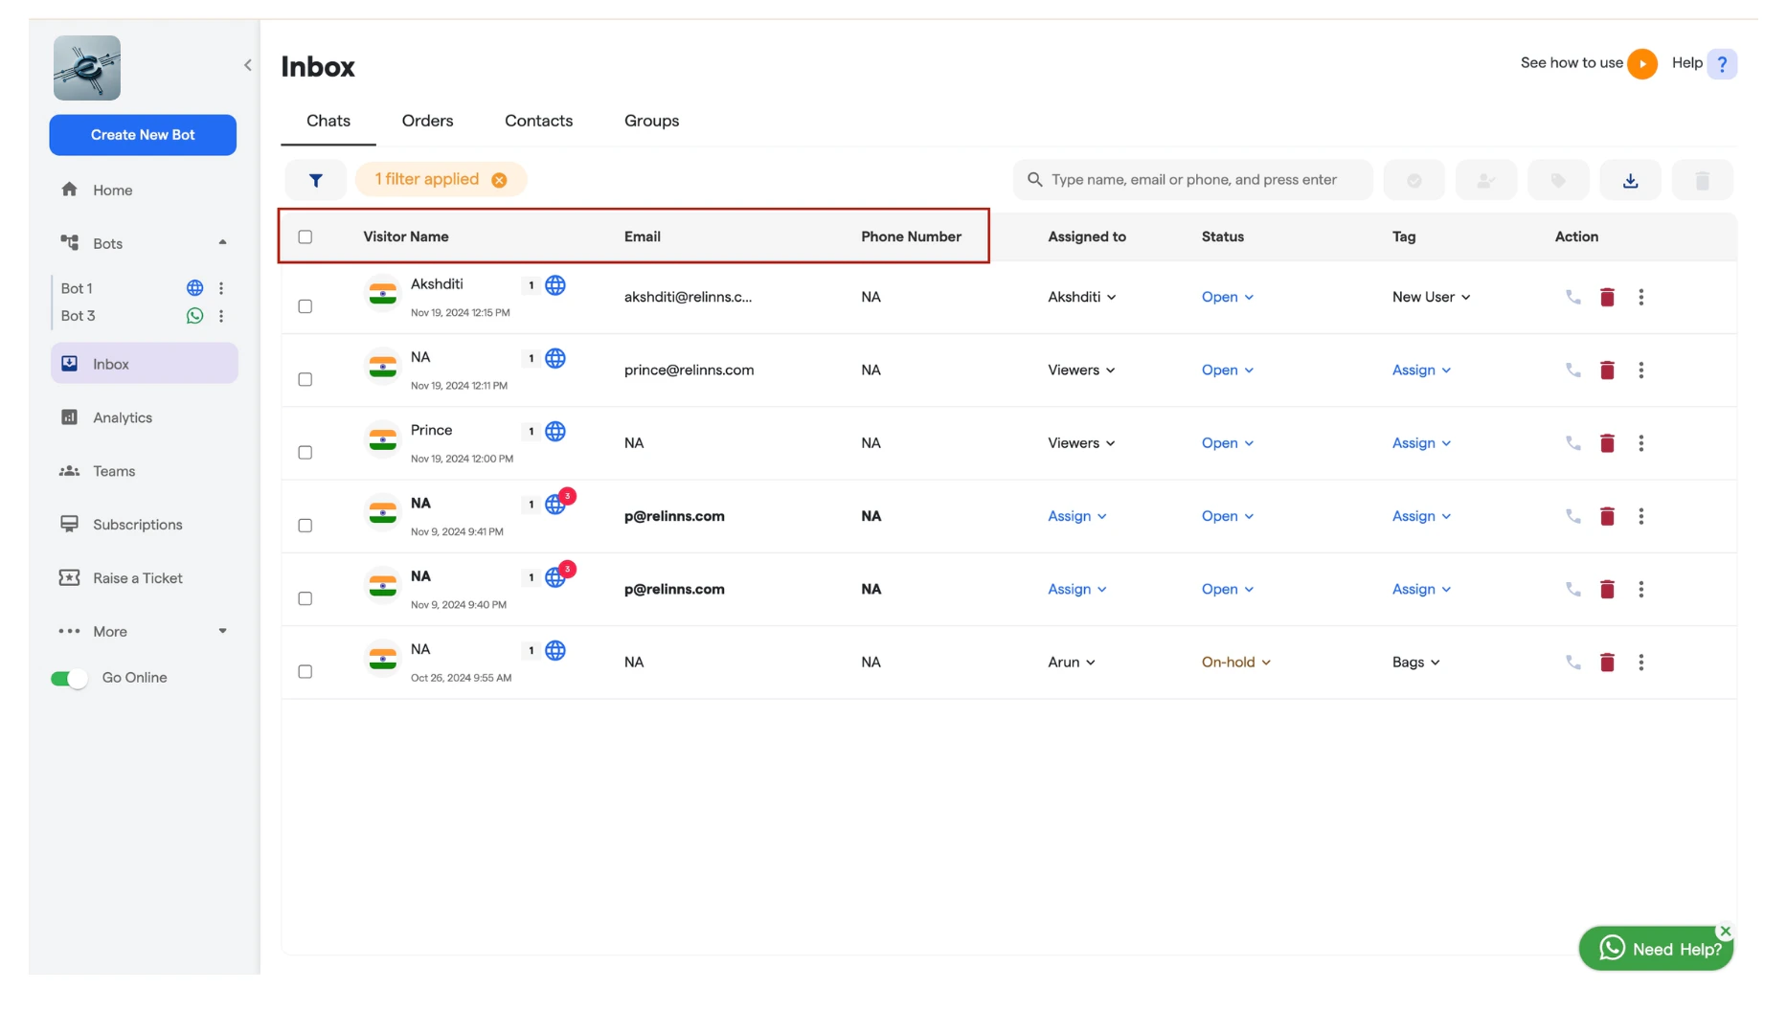
Task: Delete the Prince chat with the trash icon
Action: pos(1607,443)
